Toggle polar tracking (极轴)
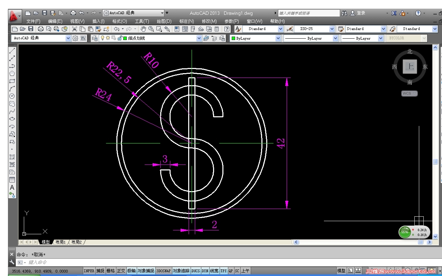 (131, 271)
